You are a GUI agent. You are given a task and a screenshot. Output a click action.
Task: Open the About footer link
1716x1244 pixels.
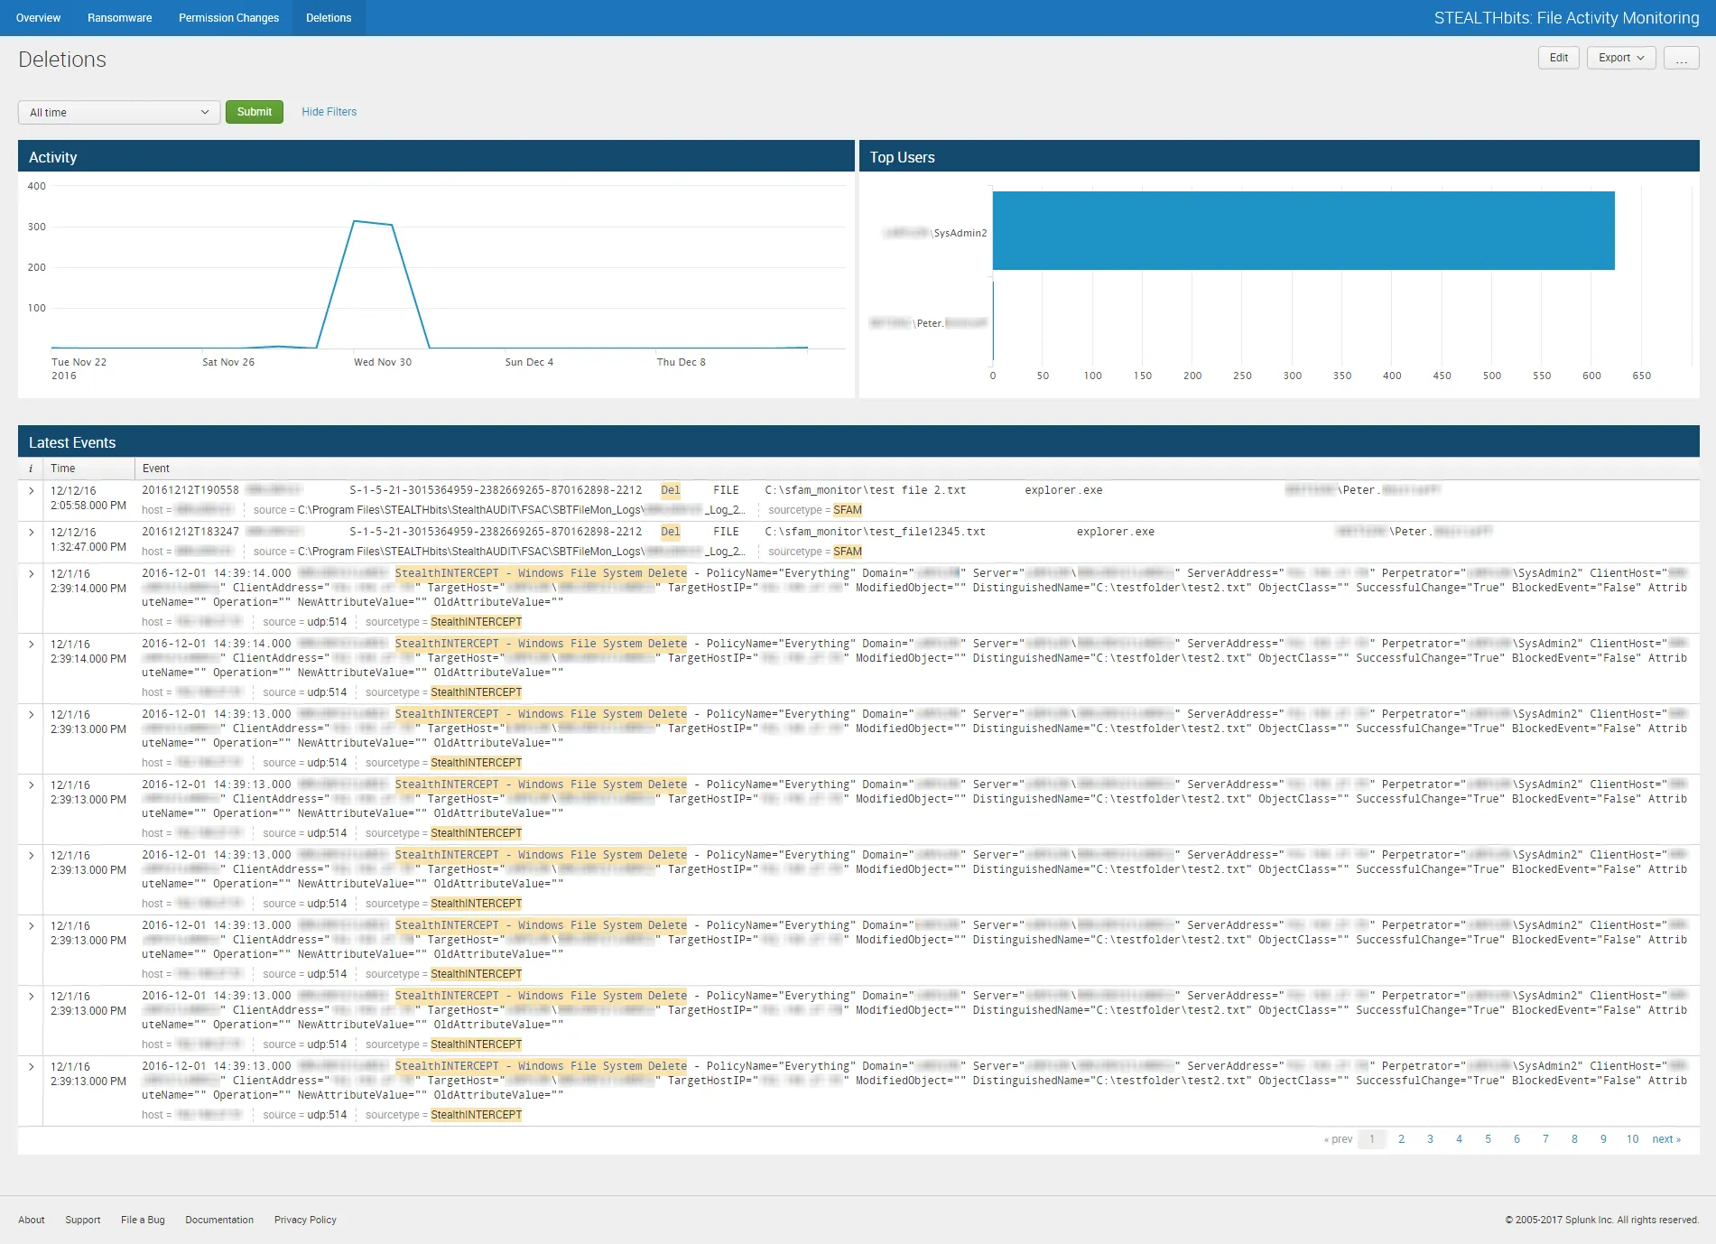coord(32,1220)
